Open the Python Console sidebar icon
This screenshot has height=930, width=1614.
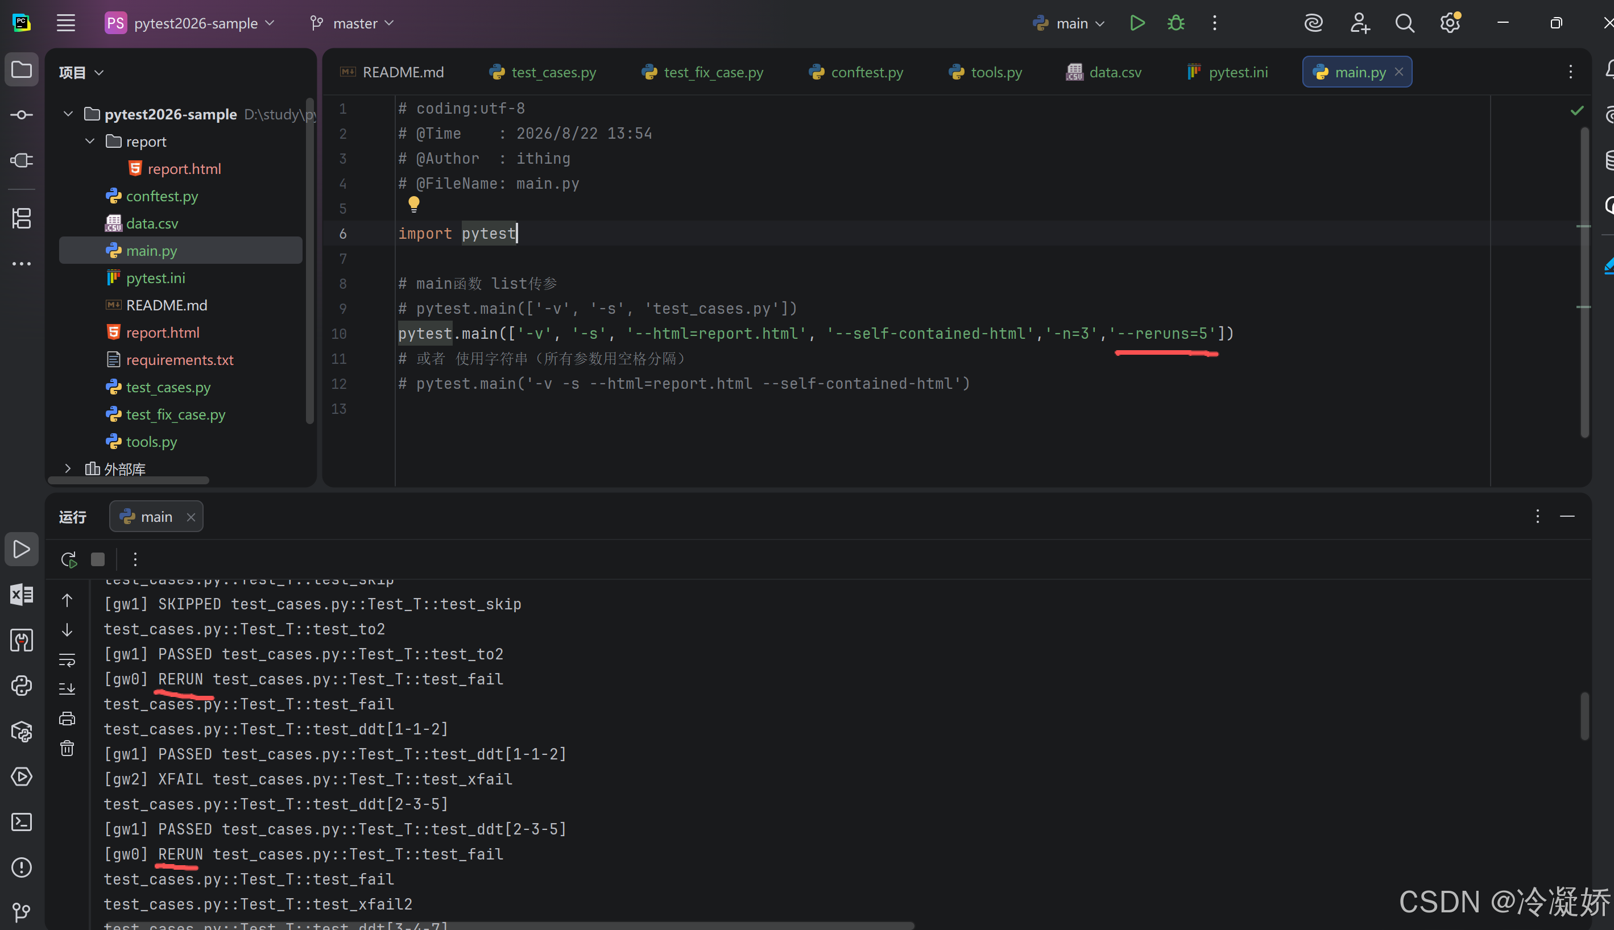pyautogui.click(x=22, y=686)
